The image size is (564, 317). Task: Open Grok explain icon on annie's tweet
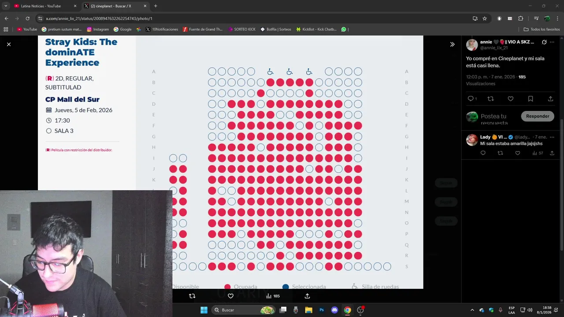[544, 42]
